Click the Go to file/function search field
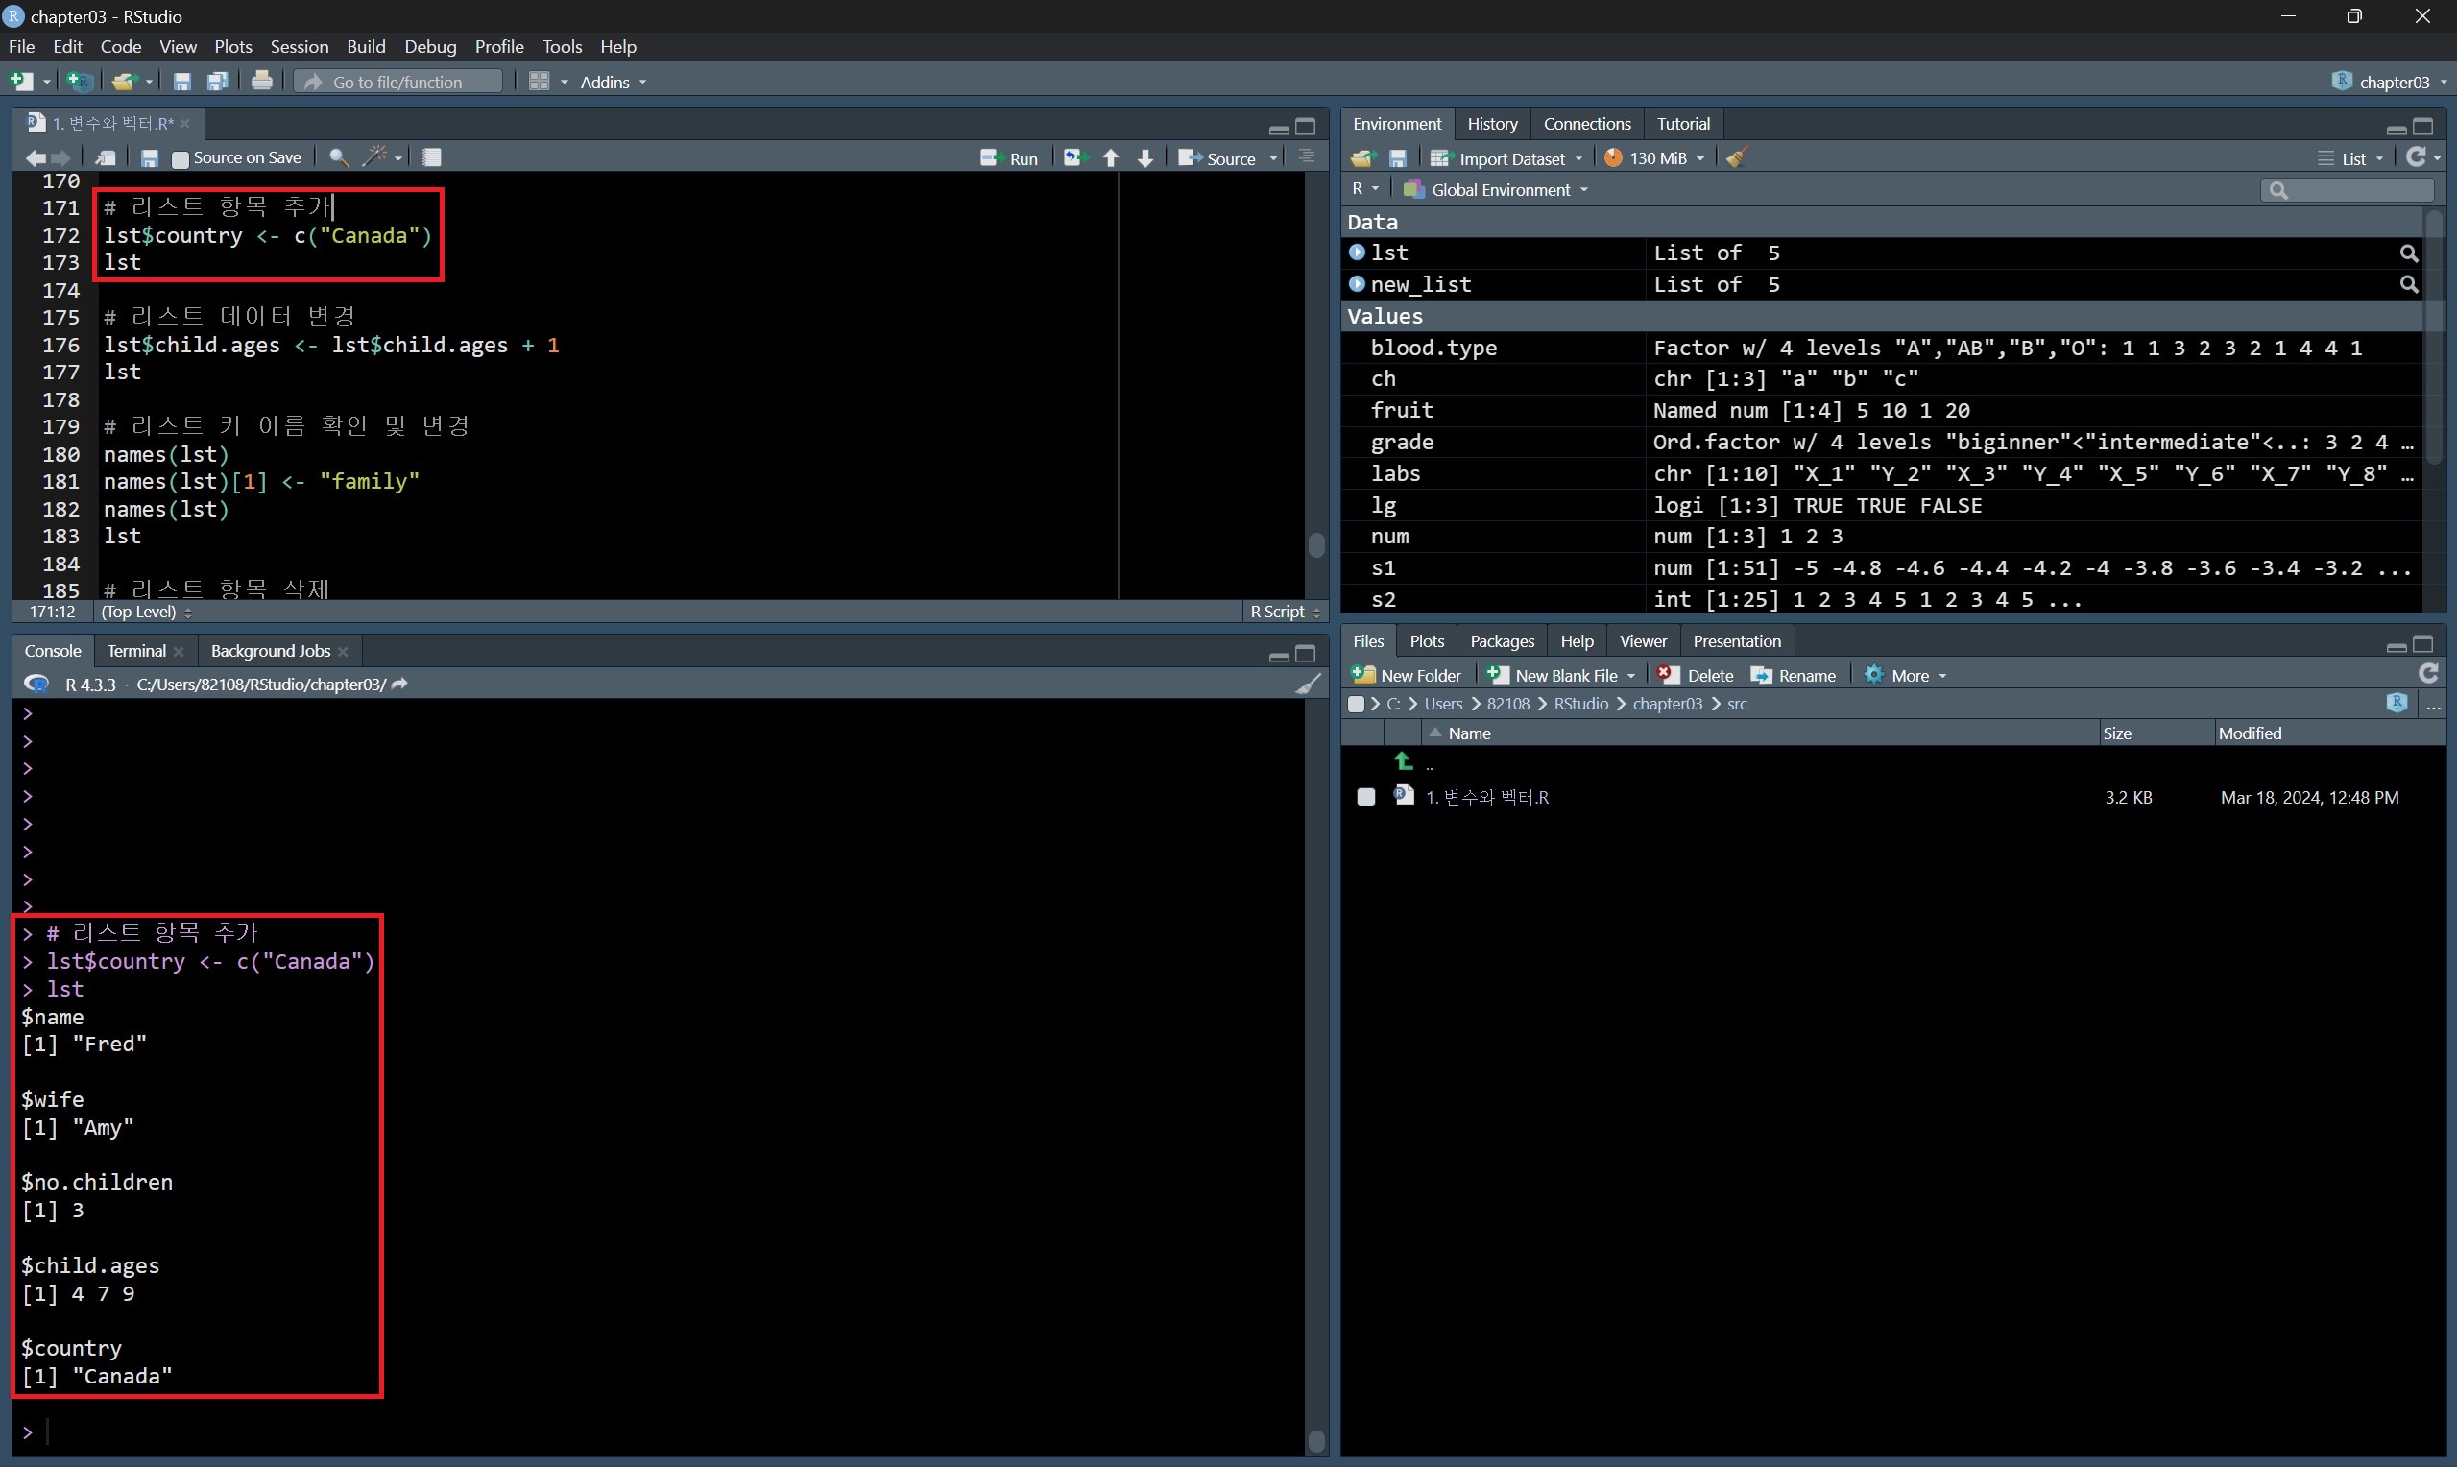This screenshot has height=1467, width=2457. point(397,82)
